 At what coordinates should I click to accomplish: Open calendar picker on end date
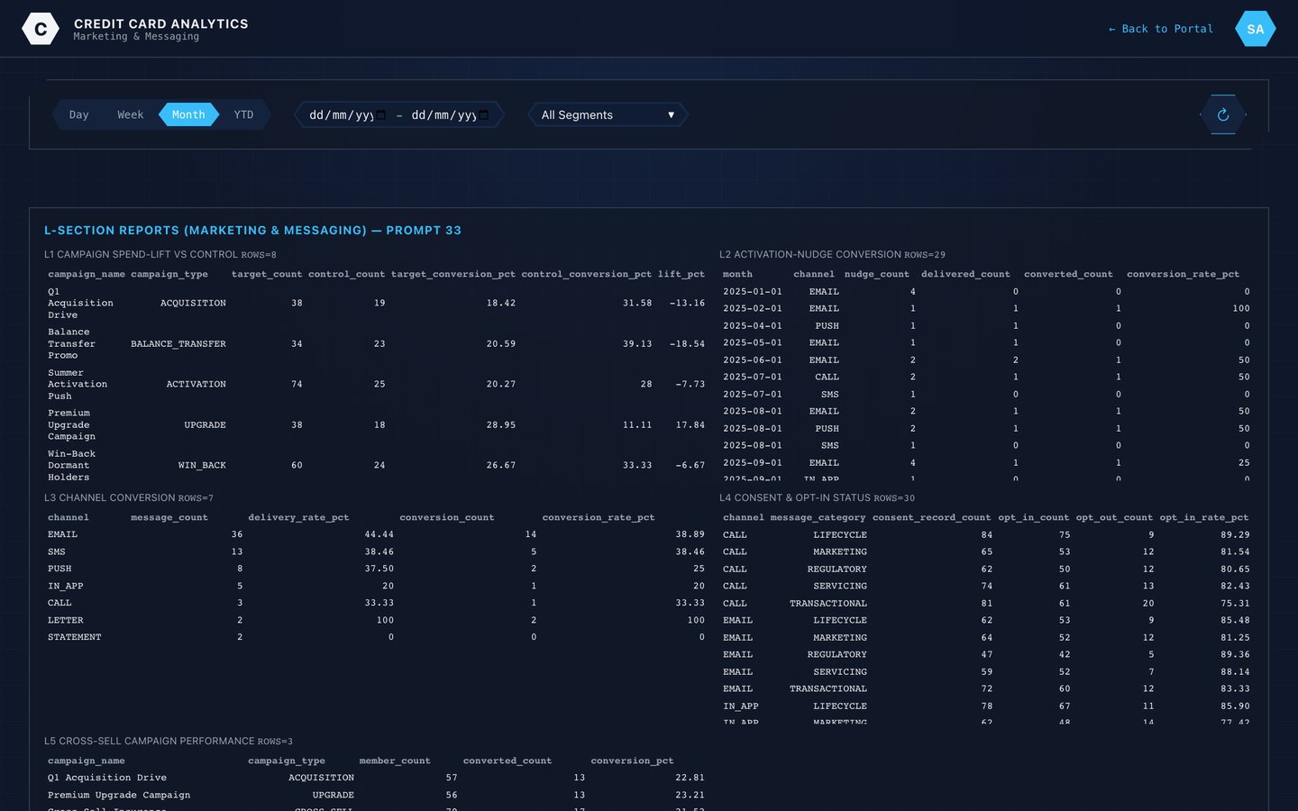pos(483,114)
